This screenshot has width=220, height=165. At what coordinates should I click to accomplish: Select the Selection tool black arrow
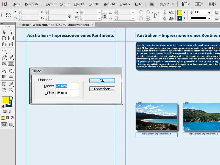pyautogui.click(x=4, y=32)
